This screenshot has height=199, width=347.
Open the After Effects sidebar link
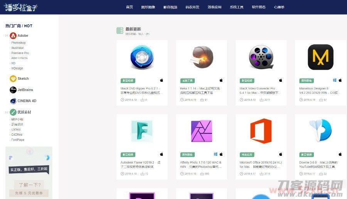[19, 58]
